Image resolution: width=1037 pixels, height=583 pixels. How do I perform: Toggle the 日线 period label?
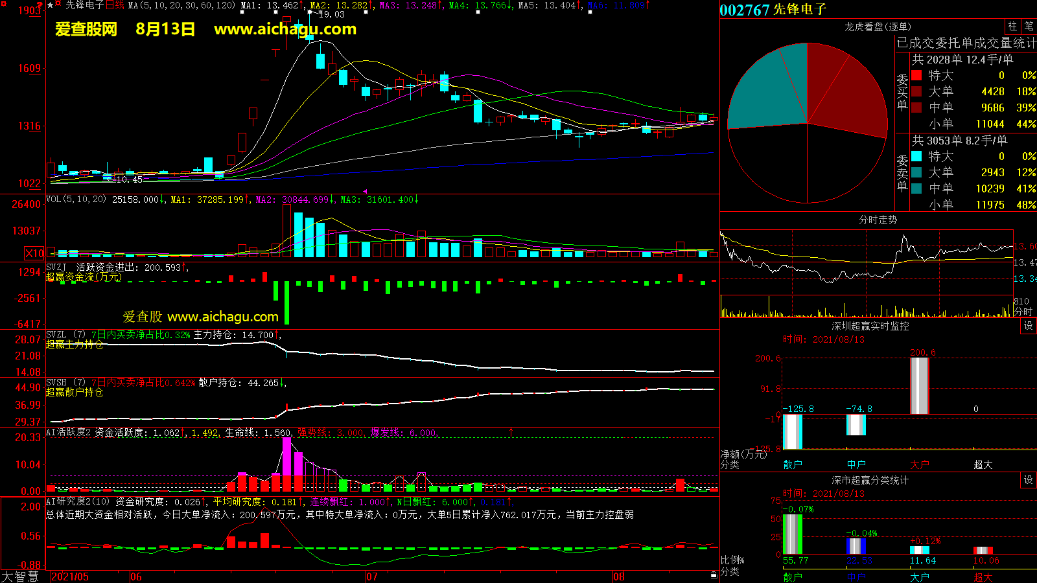[115, 5]
